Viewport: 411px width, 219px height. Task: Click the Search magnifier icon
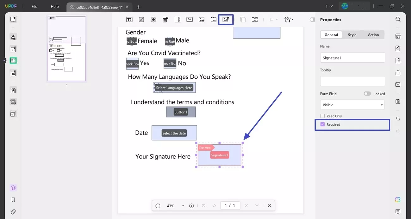pos(398,19)
